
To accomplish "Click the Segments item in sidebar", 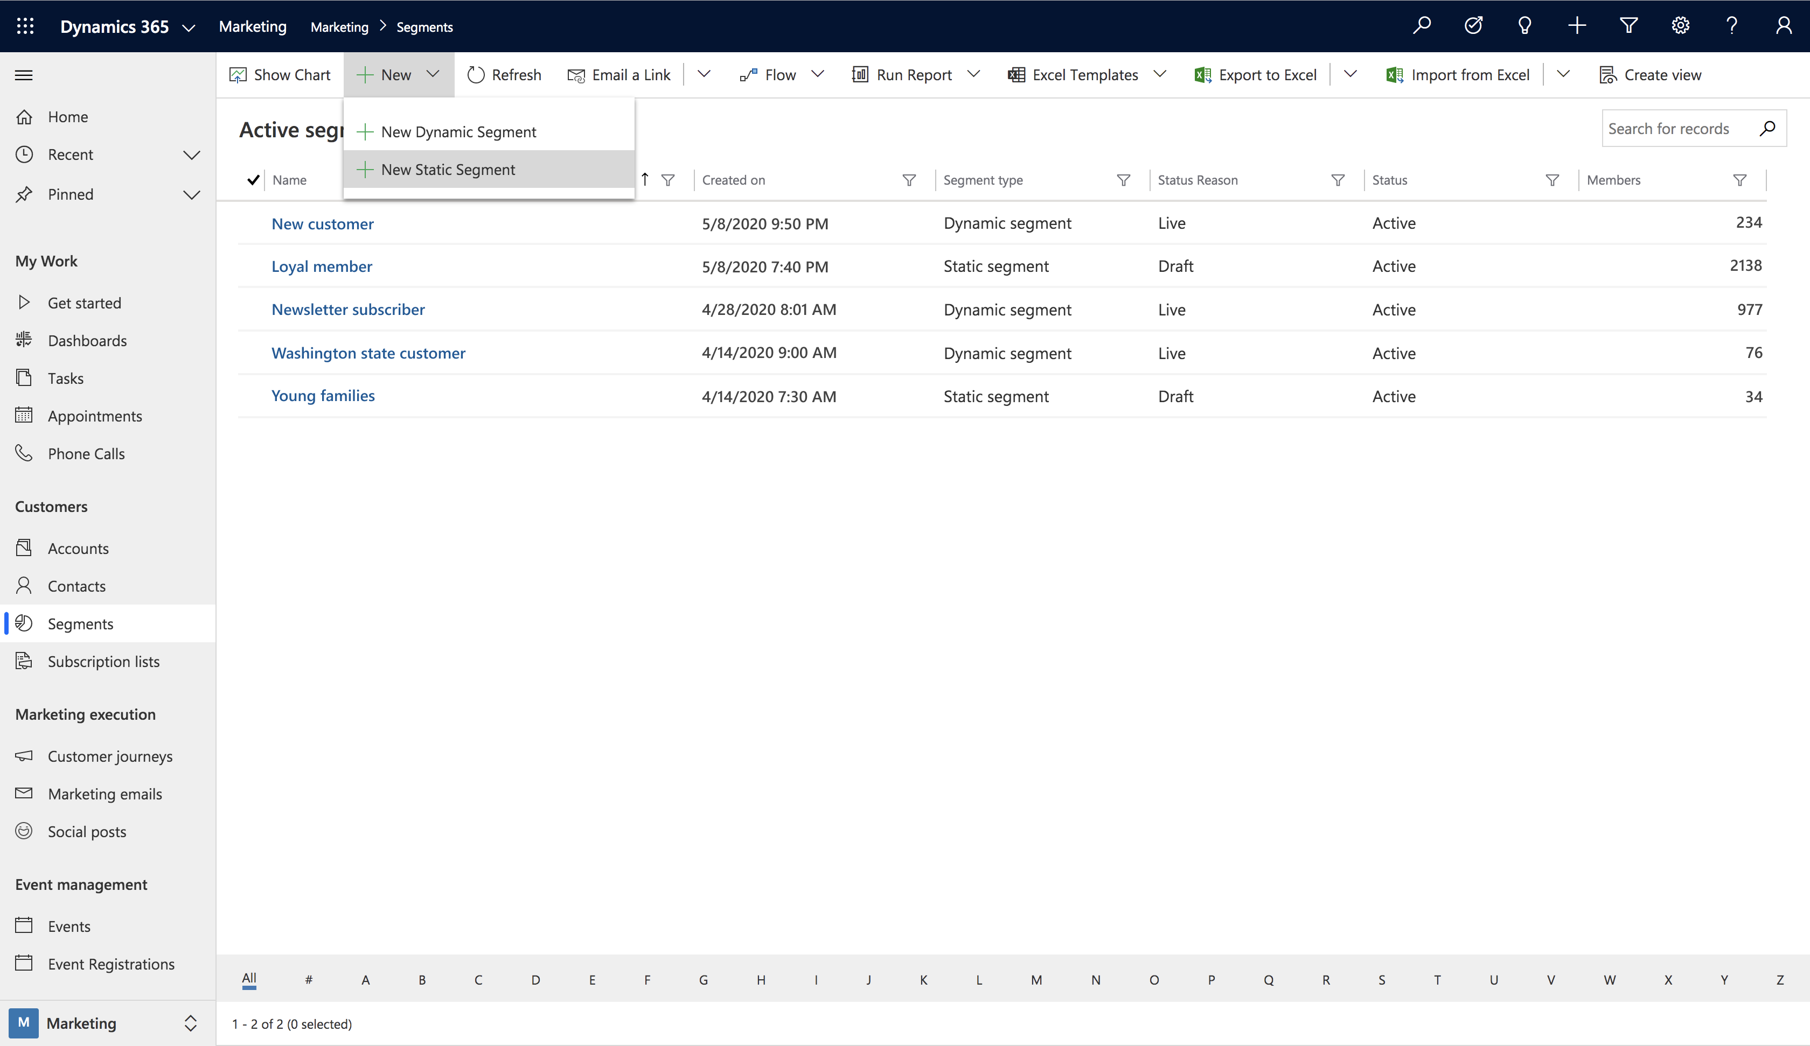I will point(80,623).
